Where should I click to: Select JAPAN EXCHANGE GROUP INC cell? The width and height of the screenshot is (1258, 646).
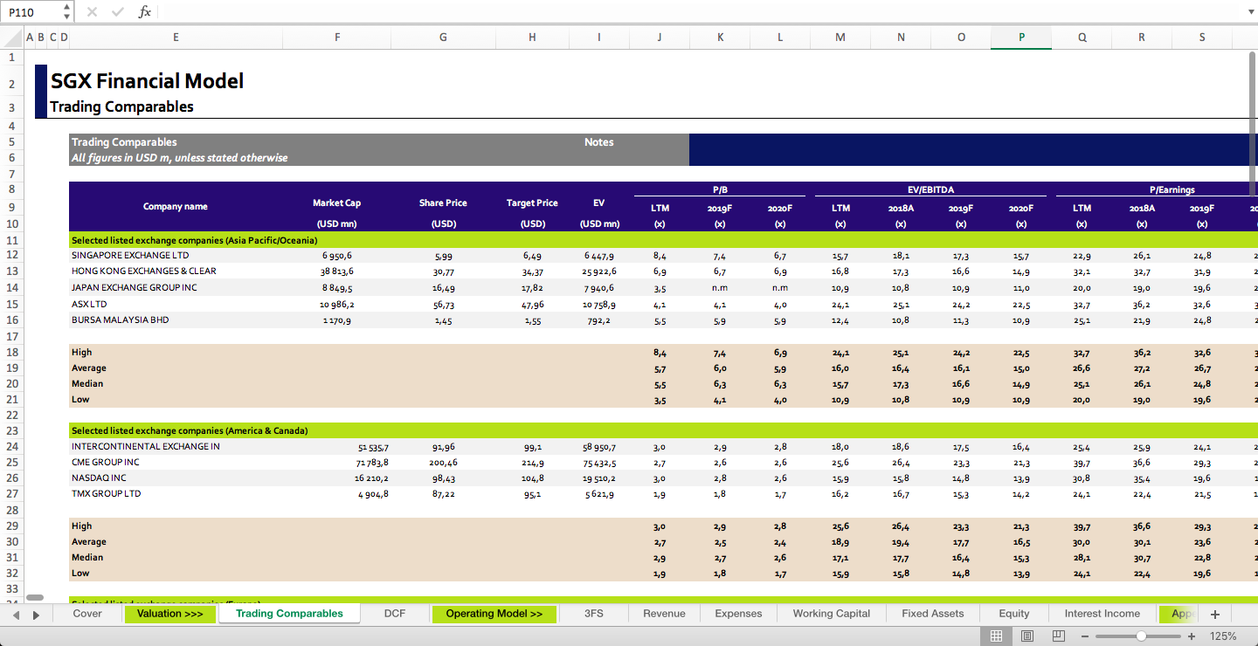click(x=176, y=287)
